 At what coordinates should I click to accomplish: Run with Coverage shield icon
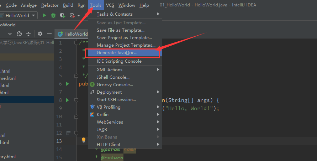point(63,15)
